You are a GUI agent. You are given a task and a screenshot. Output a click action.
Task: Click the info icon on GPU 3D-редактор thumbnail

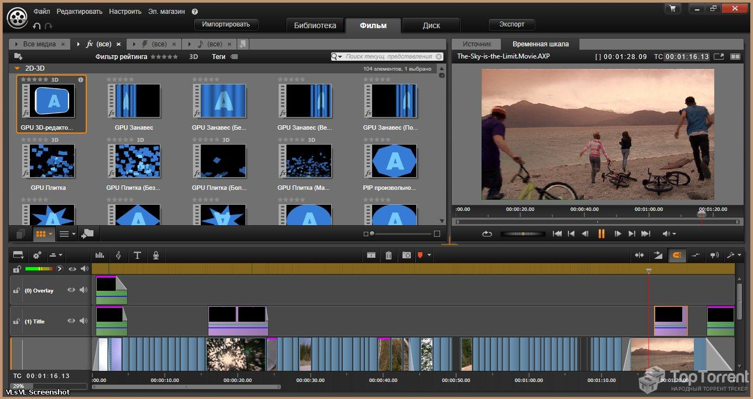81,79
